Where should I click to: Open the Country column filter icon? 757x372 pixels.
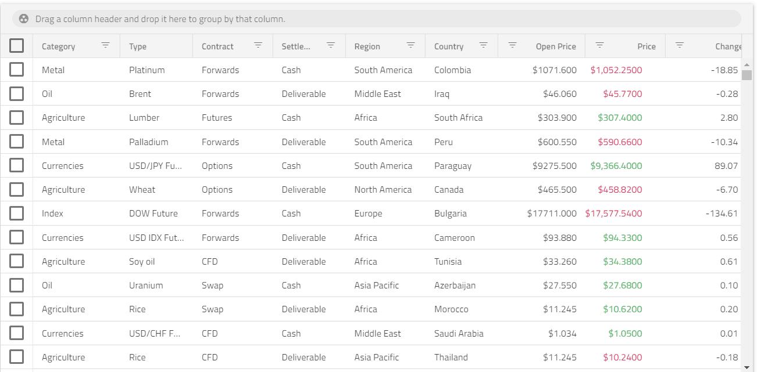tap(483, 45)
